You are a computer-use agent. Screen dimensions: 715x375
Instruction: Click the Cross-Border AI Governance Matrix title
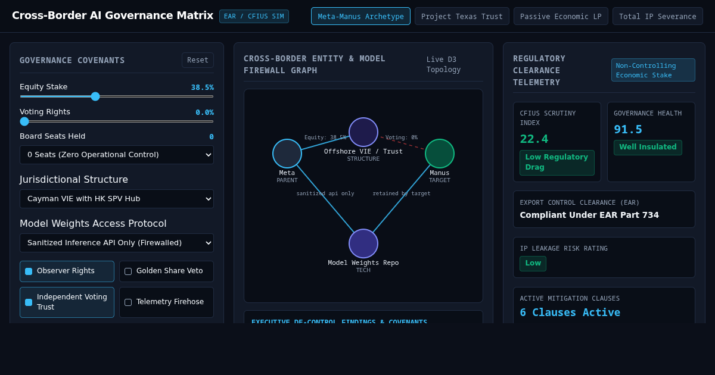[x=113, y=15]
